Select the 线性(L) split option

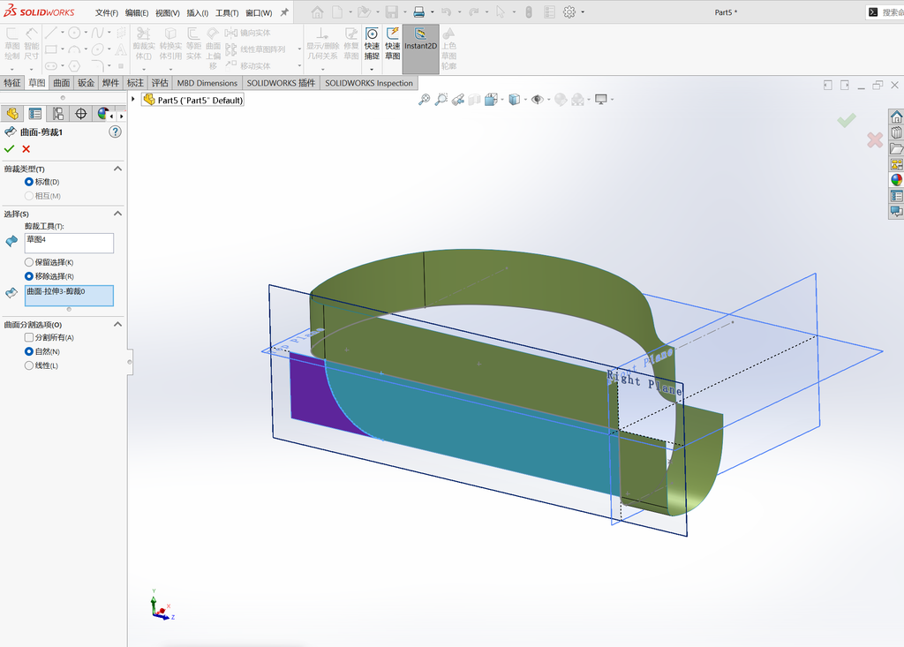pos(29,365)
